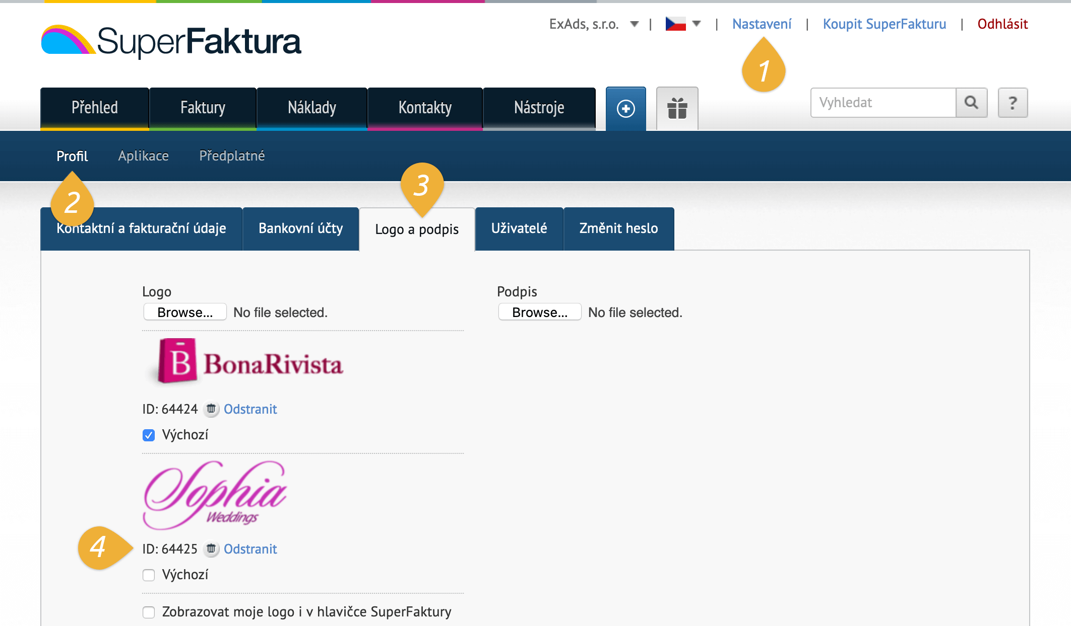This screenshot has height=626, width=1071.
Task: Click Browse button under Logo
Action: (x=185, y=312)
